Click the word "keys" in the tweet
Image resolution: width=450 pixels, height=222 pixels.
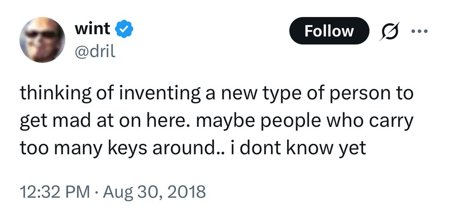127,148
